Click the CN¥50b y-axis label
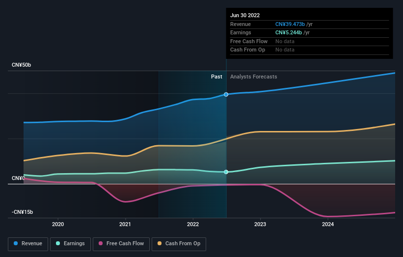 click(x=21, y=65)
